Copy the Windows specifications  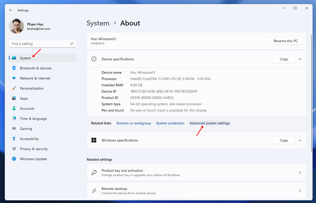[284, 140]
